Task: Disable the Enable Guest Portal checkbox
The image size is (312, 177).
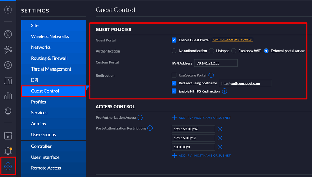Action: [174, 40]
